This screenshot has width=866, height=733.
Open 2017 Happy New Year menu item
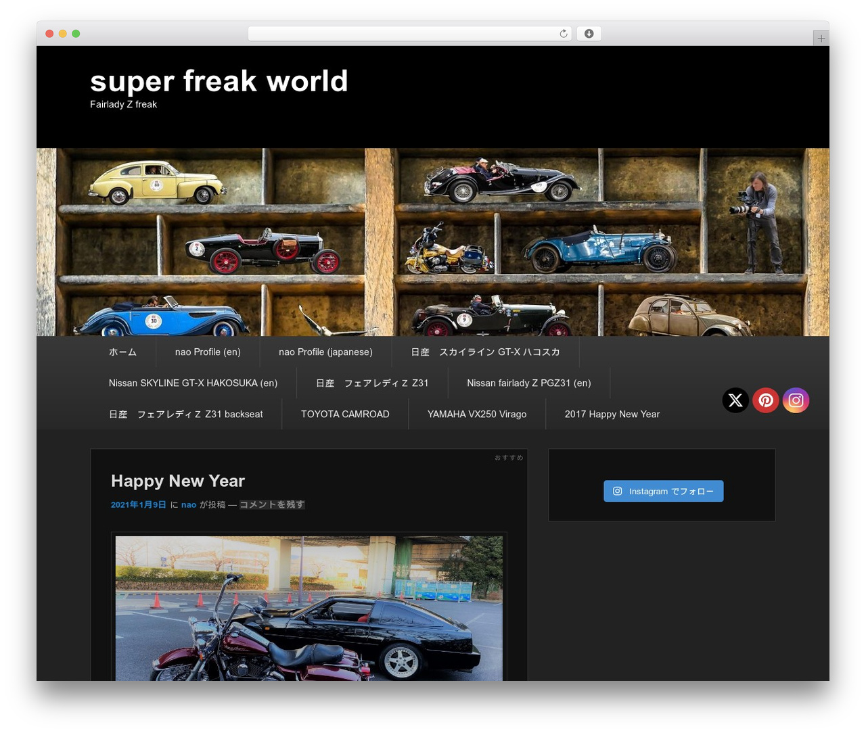612,414
